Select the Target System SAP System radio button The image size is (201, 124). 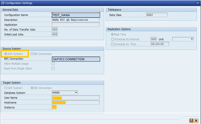coord(6,88)
